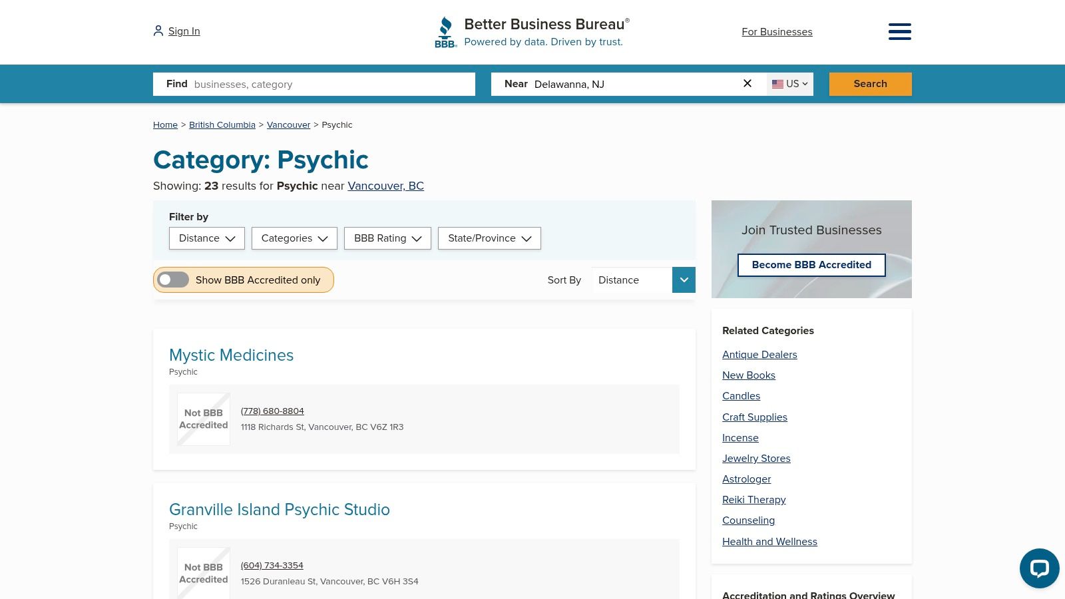This screenshot has height=599, width=1065.
Task: Expand the Categories filter dropdown
Action: click(x=294, y=238)
